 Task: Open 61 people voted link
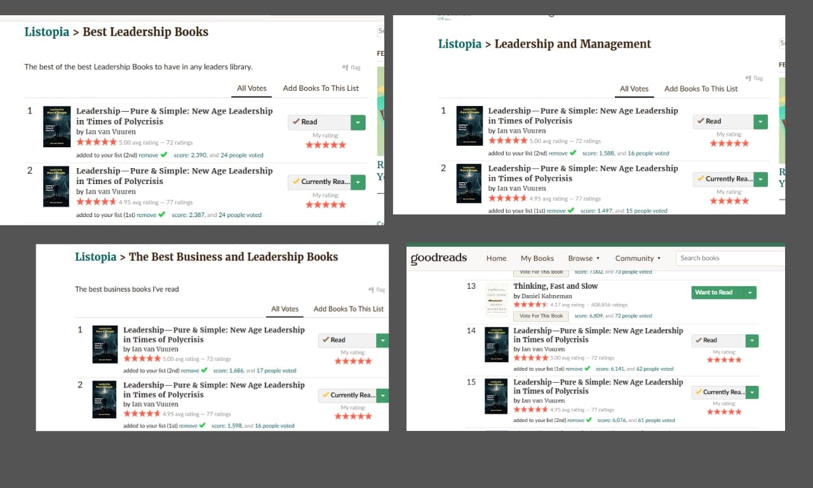pos(656,420)
